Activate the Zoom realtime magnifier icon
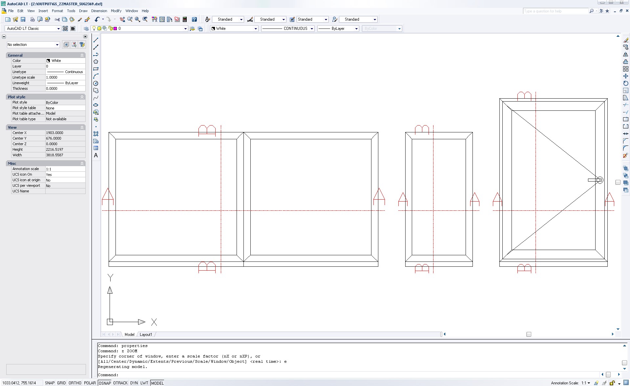 click(130, 19)
